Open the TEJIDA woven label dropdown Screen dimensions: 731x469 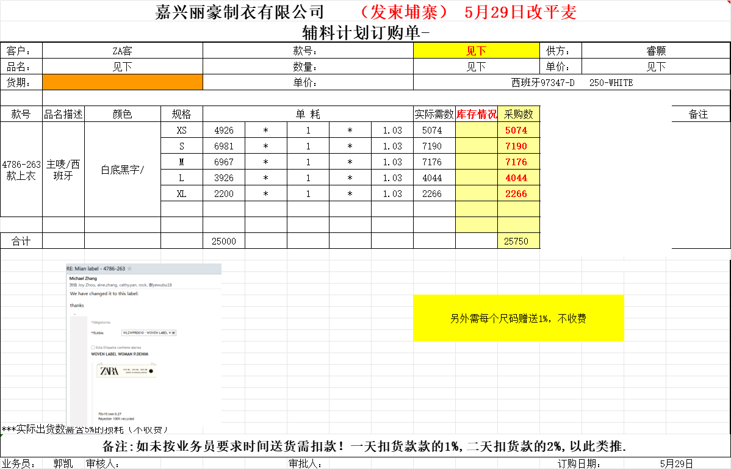[174, 333]
